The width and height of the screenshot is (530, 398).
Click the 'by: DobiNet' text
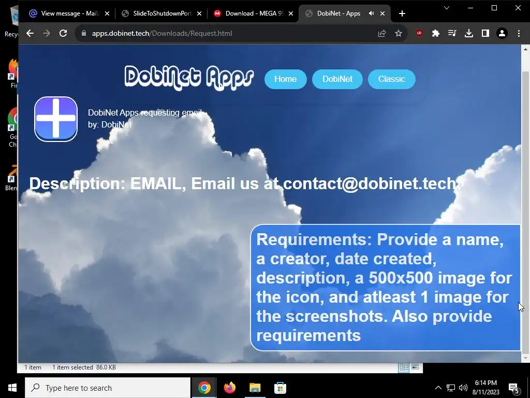coord(110,124)
